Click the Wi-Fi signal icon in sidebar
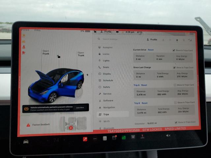Screen dimensions: 211x158 pyautogui.click(x=100, y=121)
